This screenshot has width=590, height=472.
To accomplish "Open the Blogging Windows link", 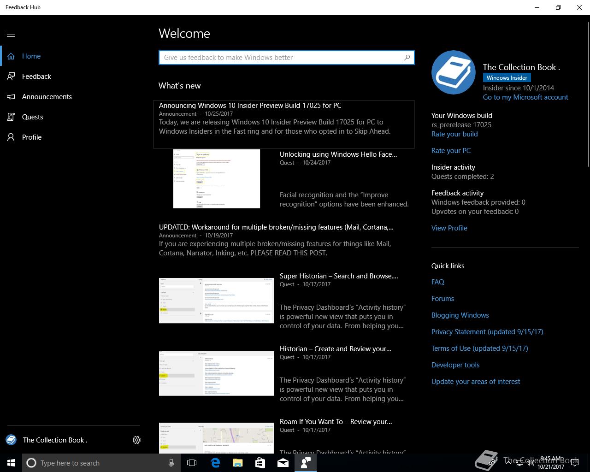I will pos(460,315).
